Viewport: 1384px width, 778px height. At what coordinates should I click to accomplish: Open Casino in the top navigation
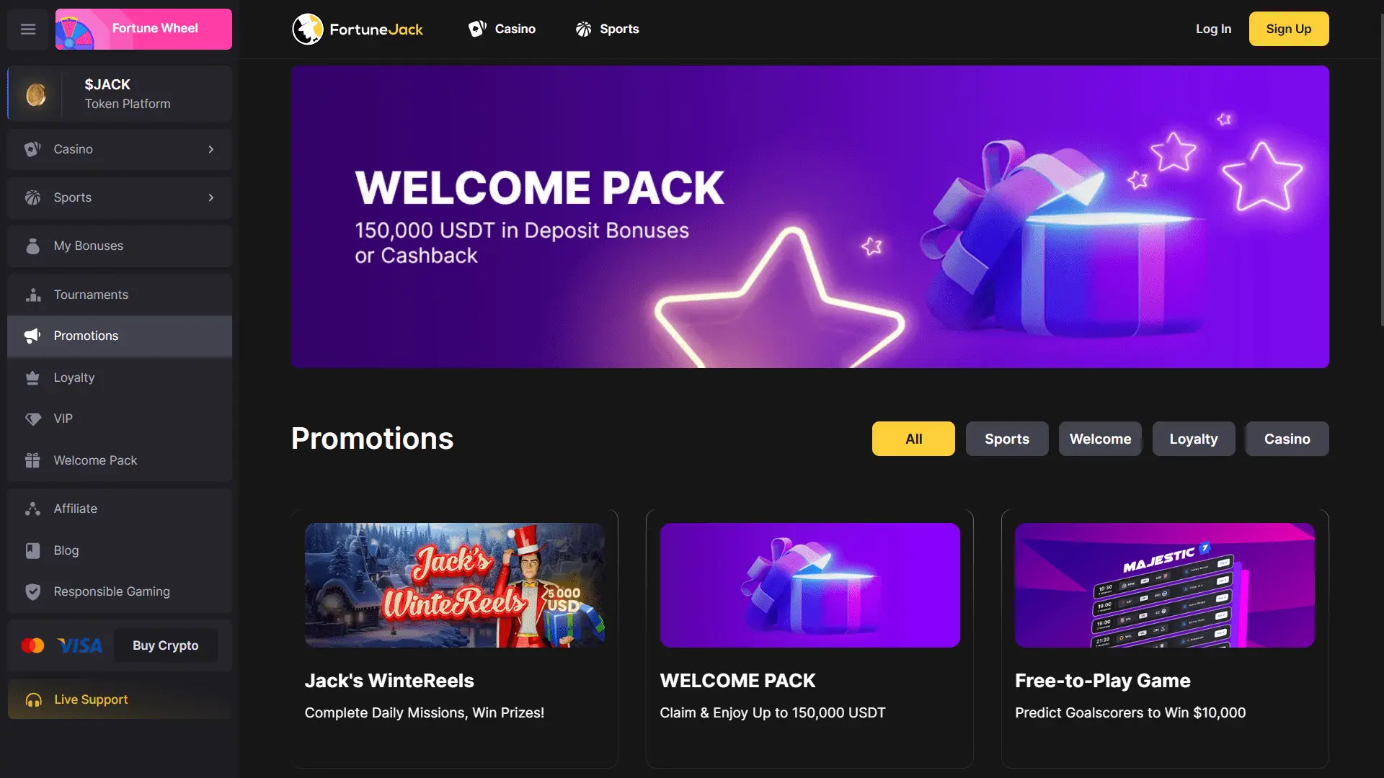point(502,29)
